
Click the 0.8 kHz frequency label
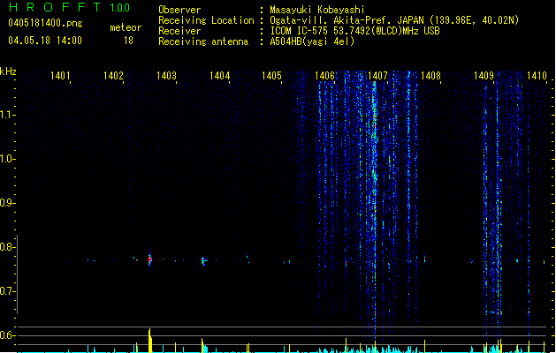point(7,247)
